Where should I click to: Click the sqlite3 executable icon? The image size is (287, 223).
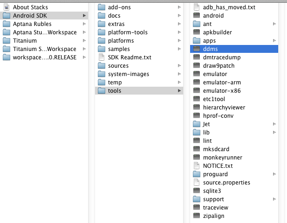tap(197, 191)
